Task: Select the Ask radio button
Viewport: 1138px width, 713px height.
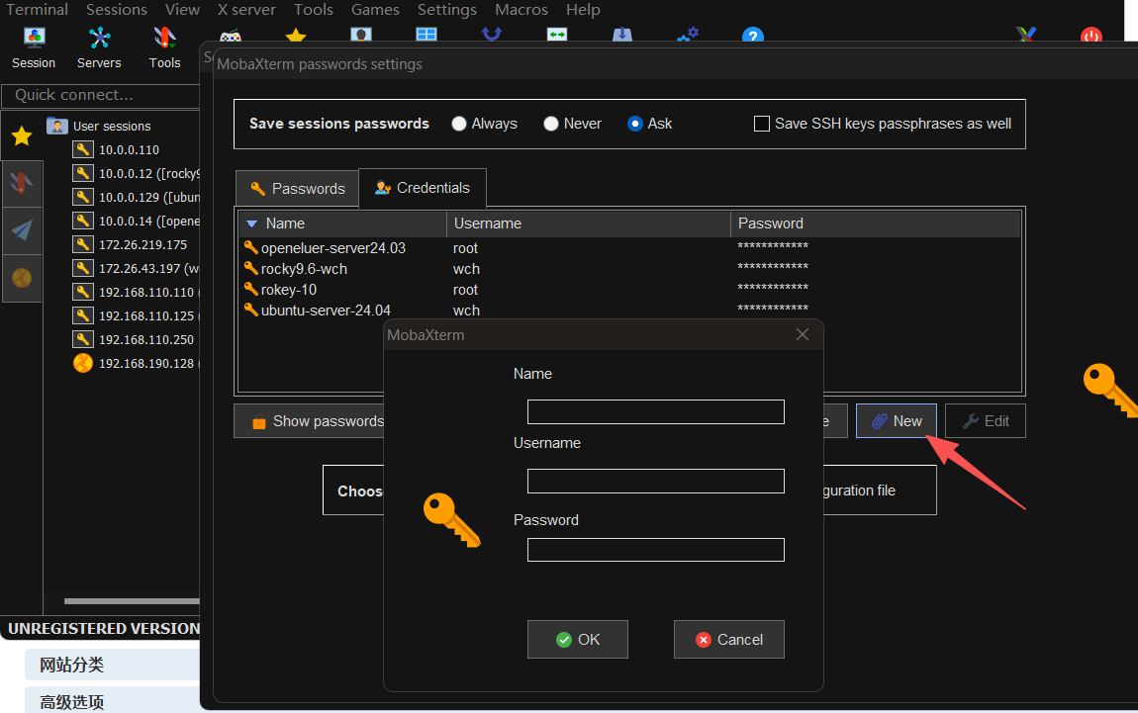Action: tap(635, 124)
